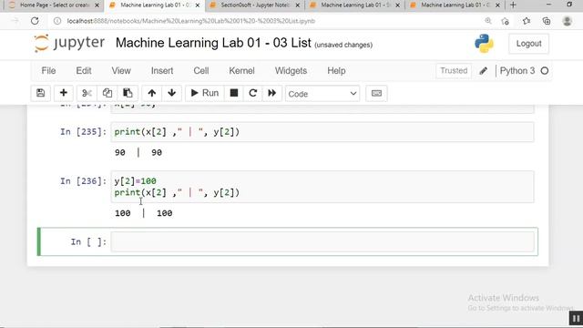Open the Help menu

pyautogui.click(x=336, y=71)
